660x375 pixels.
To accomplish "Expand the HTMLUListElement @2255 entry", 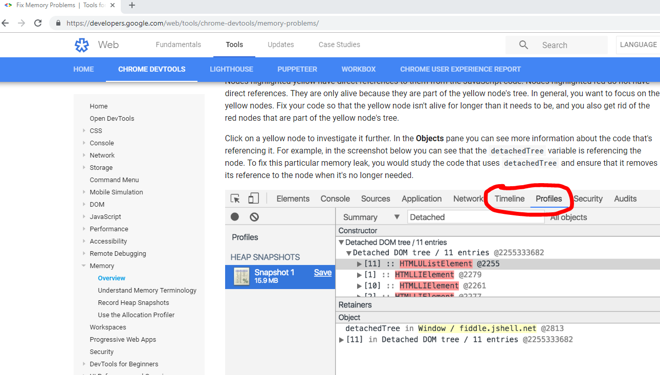I will coord(359,263).
